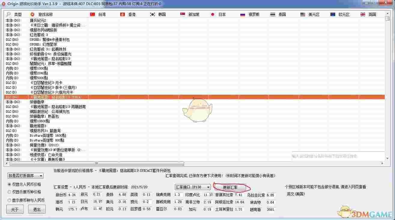The height and width of the screenshot is (220, 395).
Task: Click the magnifier search icon in the header
Action: (x=8, y=14)
